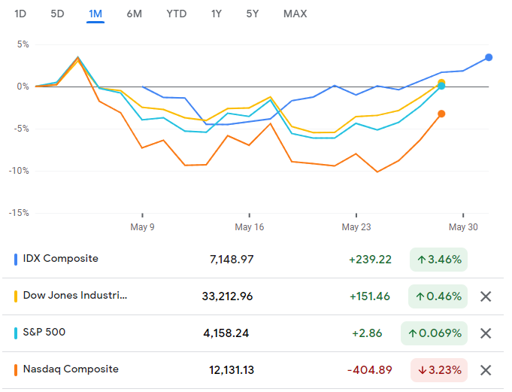This screenshot has width=512, height=392.
Task: Select the 6M time range tab
Action: pyautogui.click(x=134, y=14)
